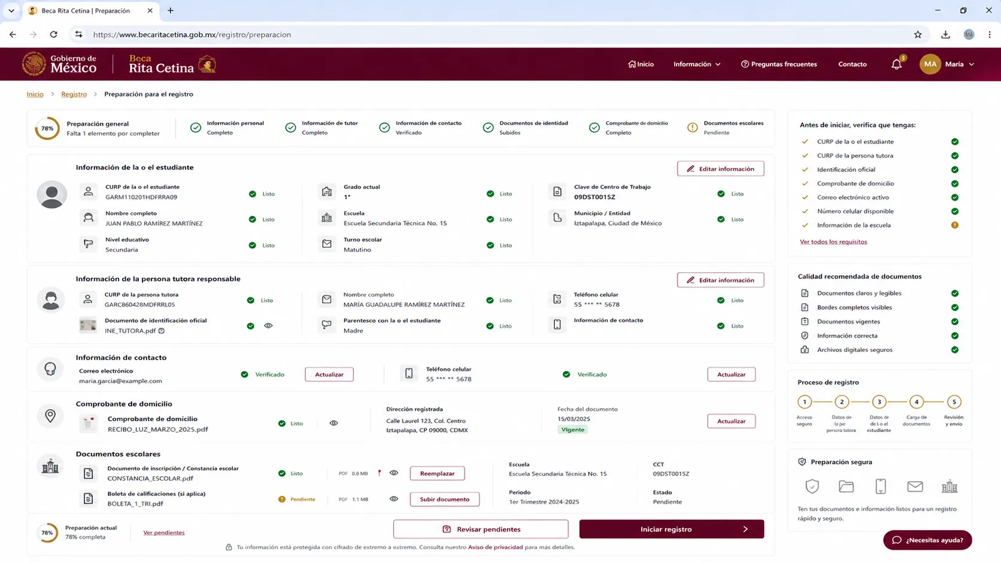1001x563 pixels.
Task: Click the Clave de Centro de Trabajo icon
Action: point(557,191)
